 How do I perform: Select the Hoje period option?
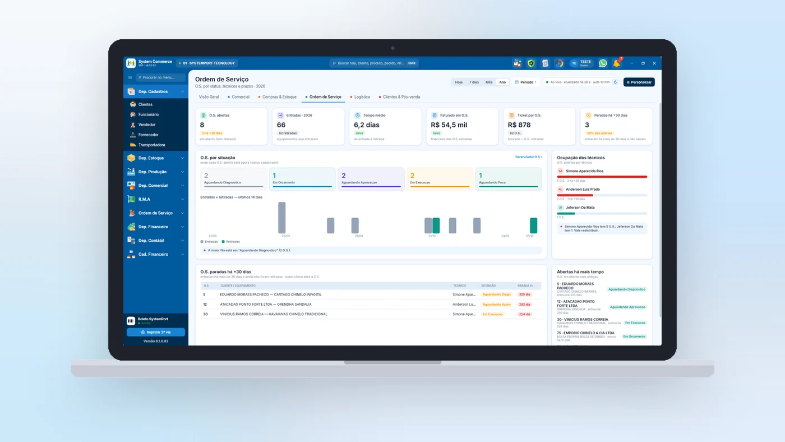(459, 82)
